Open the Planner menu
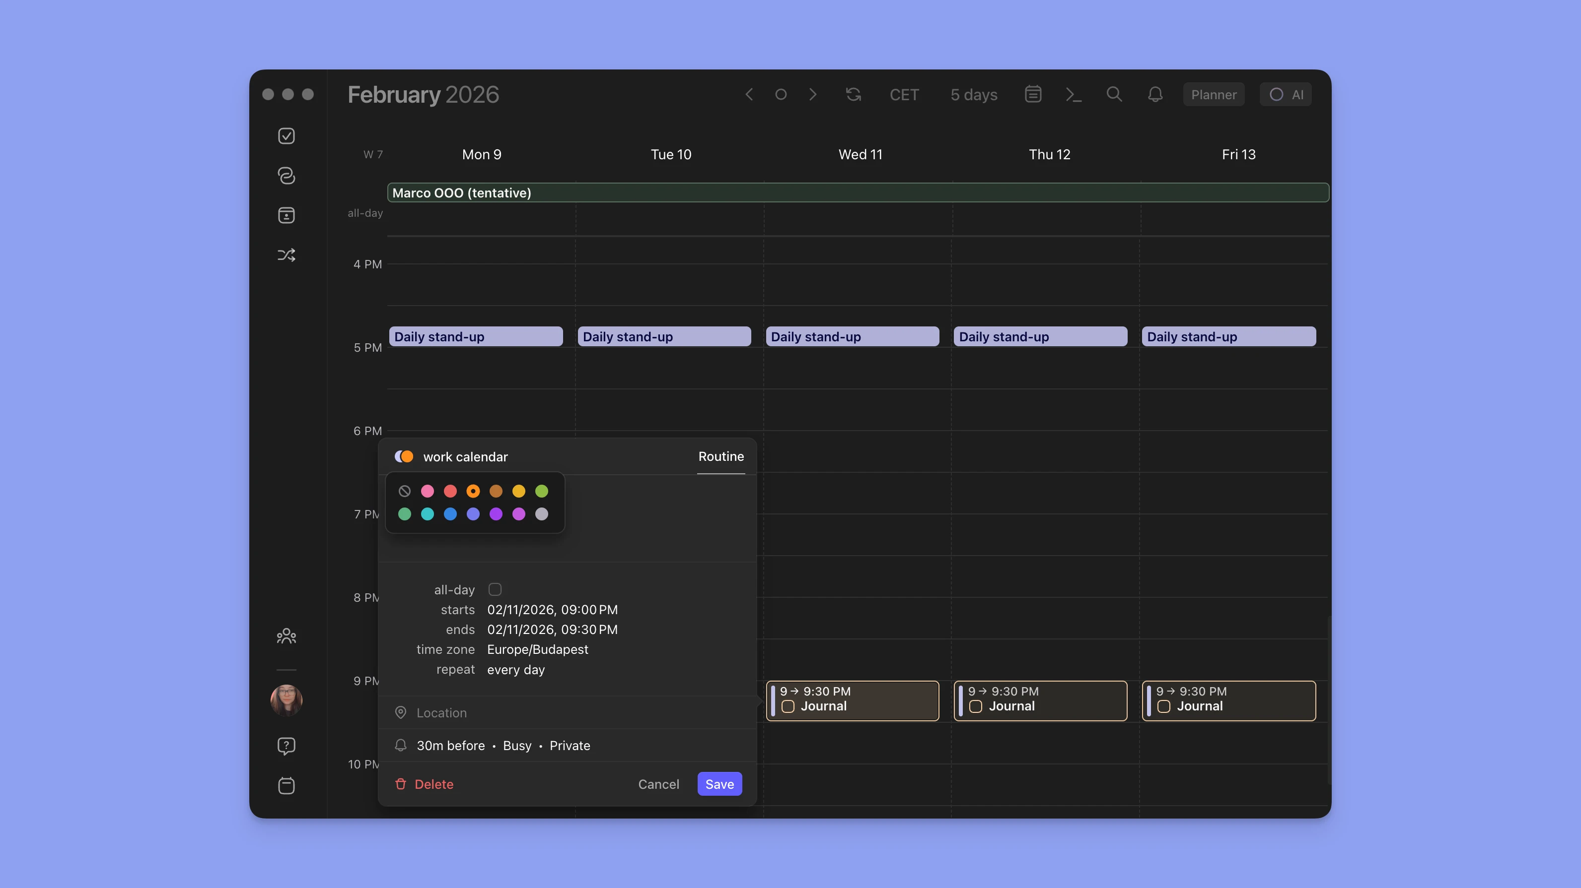The height and width of the screenshot is (888, 1581). (1214, 94)
